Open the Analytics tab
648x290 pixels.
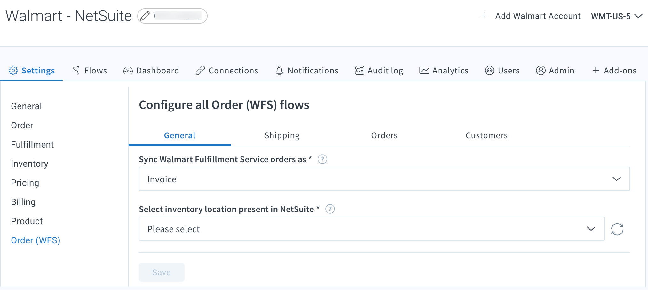(444, 71)
